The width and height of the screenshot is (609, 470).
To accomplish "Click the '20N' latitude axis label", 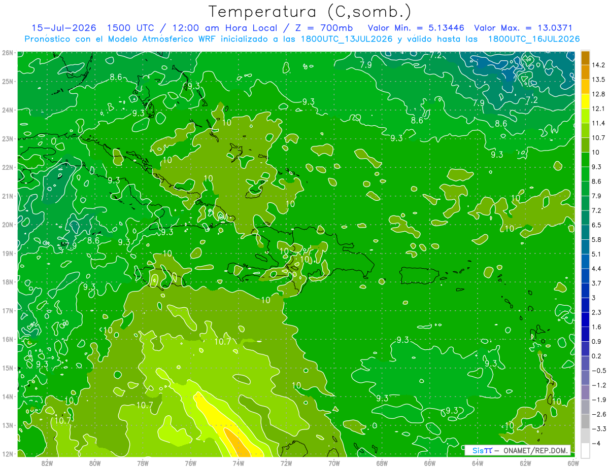I will point(8,225).
